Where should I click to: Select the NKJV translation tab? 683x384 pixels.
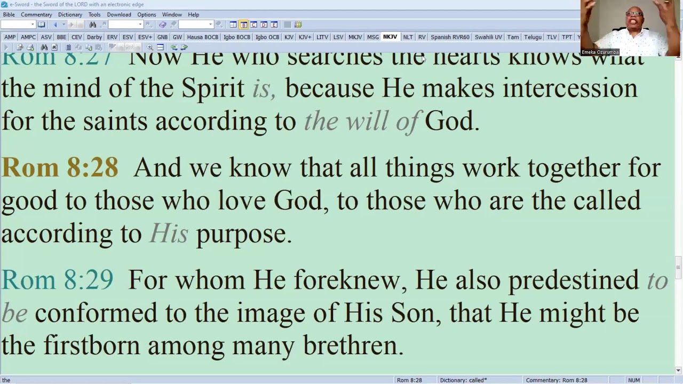coord(390,37)
